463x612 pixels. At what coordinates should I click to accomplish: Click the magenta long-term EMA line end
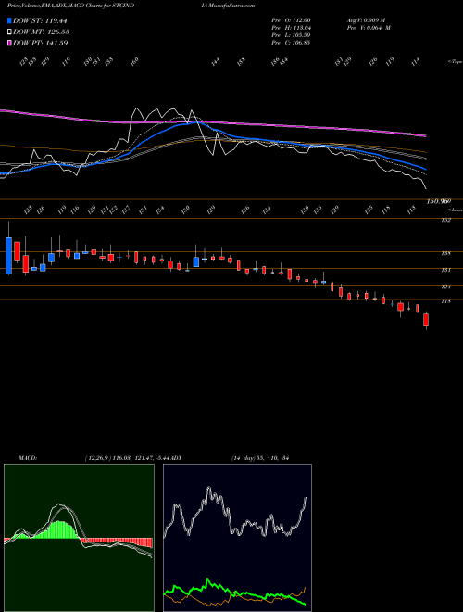coord(426,135)
